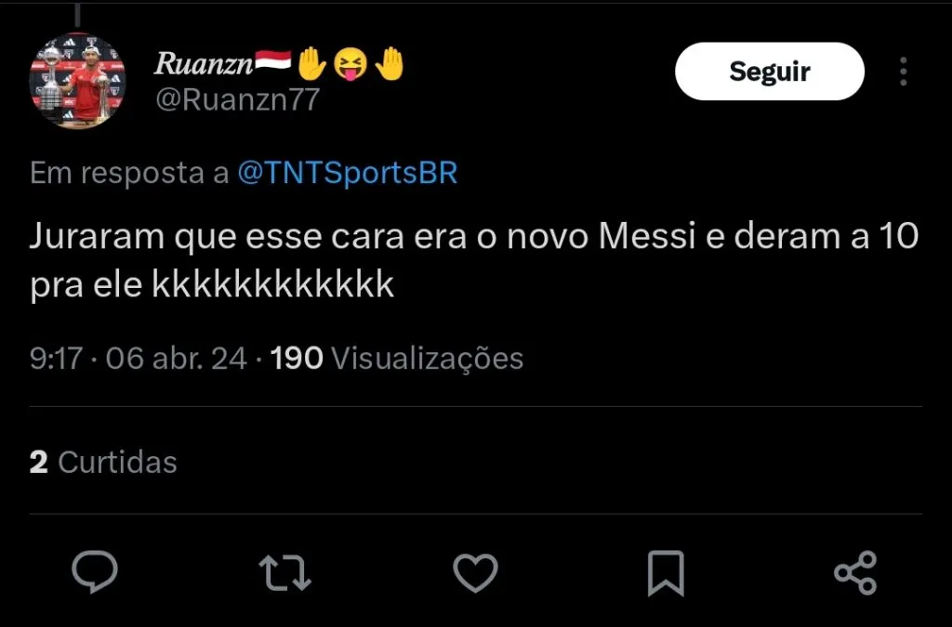Open the share icon options
This screenshot has width=952, height=627.
coord(855,572)
